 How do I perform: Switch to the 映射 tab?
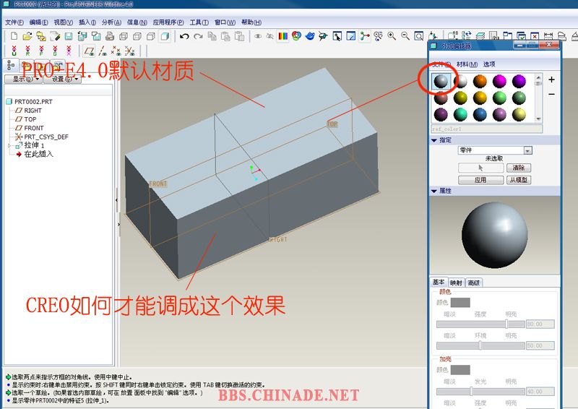click(x=456, y=283)
